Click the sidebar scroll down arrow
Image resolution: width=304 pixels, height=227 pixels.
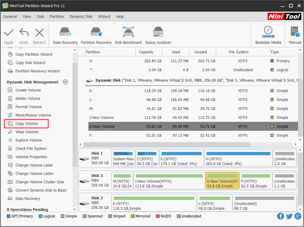click(x=74, y=210)
